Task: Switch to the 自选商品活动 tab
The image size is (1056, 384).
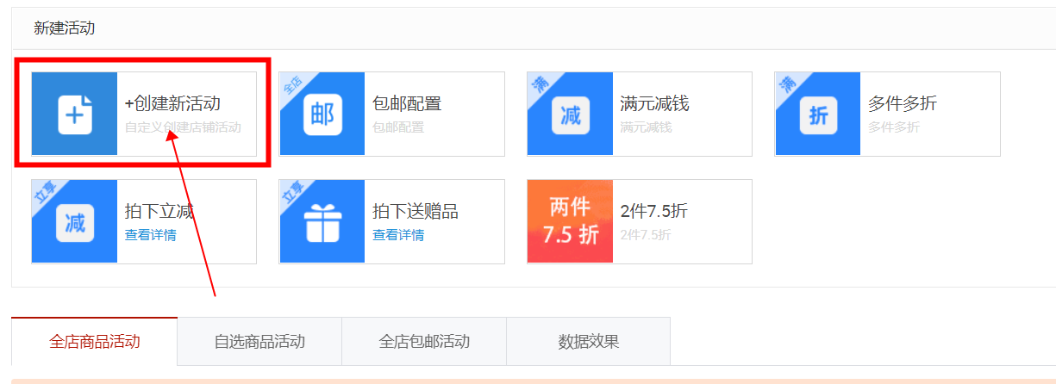Action: click(x=259, y=342)
